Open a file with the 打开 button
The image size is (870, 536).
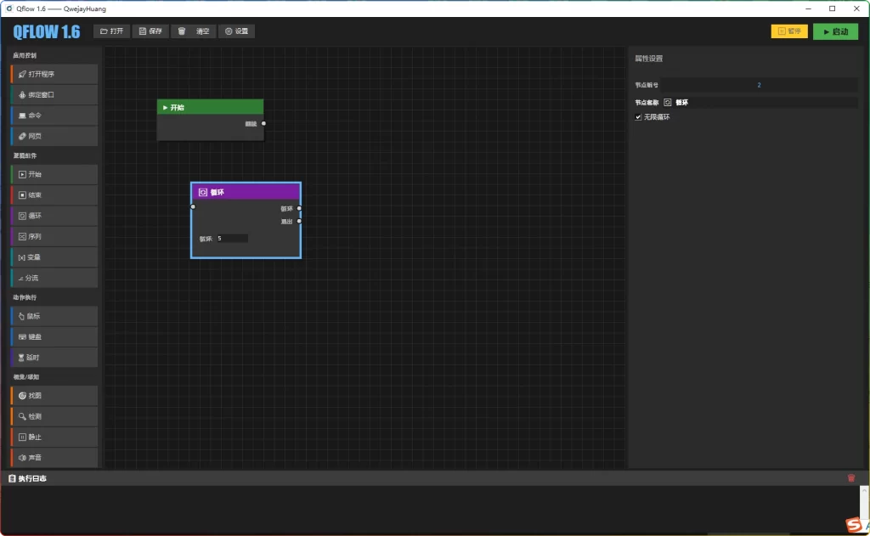pos(111,31)
